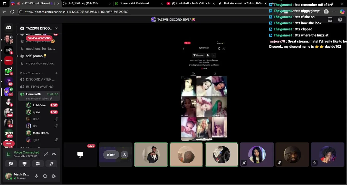
Task: Open Discord direct messages home icon
Action: (8, 27)
